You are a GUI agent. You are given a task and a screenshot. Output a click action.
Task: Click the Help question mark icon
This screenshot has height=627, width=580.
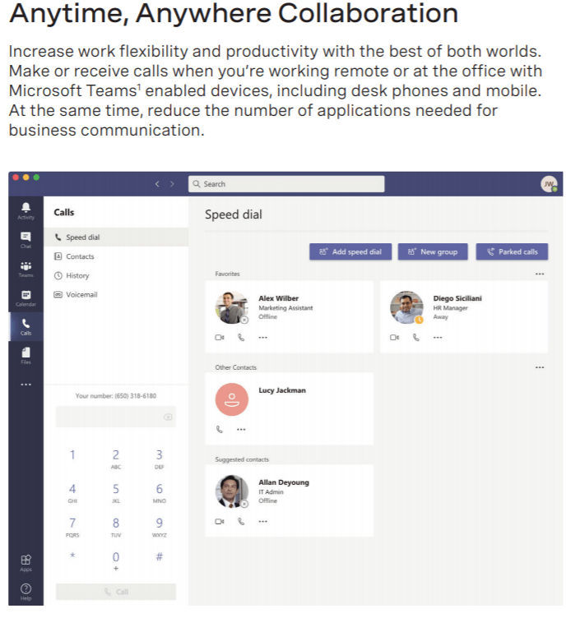click(x=26, y=592)
